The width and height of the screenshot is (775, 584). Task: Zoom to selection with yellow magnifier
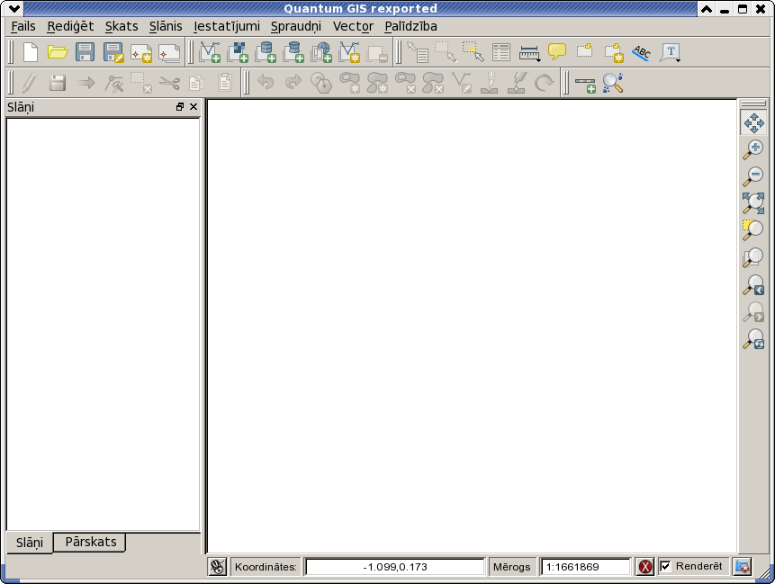point(753,230)
